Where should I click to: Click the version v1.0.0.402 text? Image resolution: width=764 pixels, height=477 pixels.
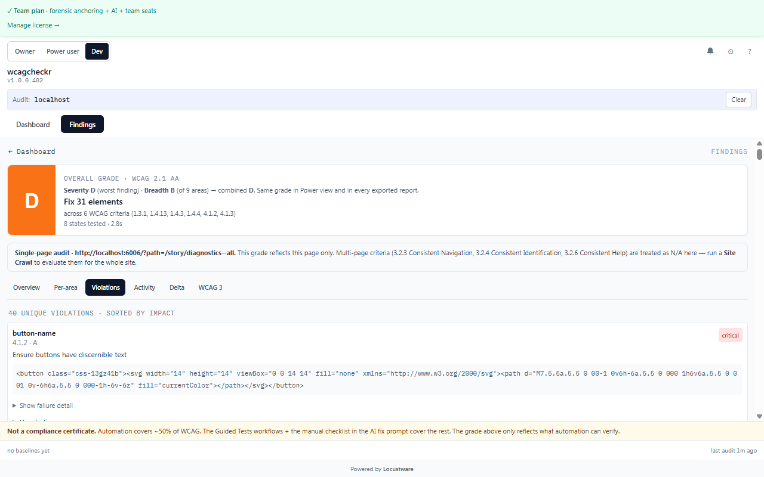coord(25,80)
